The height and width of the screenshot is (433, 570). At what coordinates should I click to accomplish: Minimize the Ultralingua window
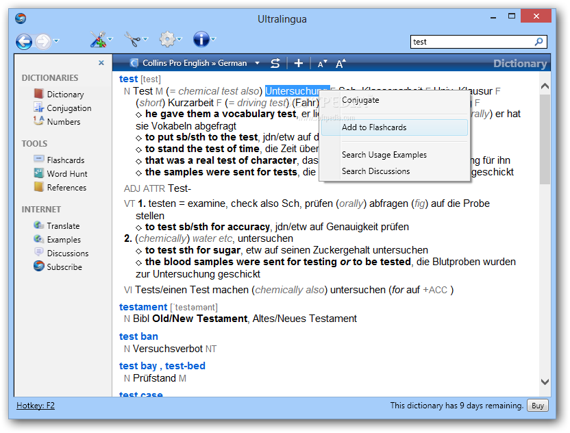point(493,17)
